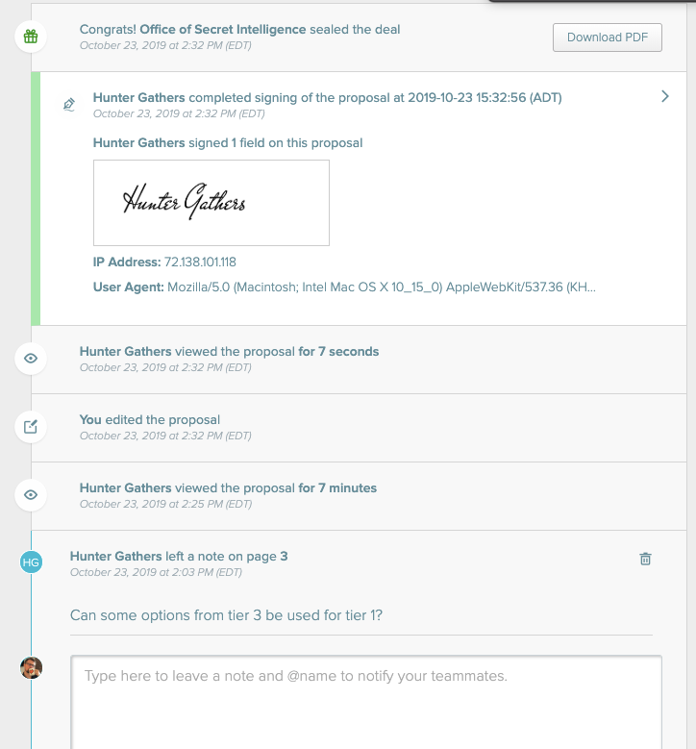Click the user profile photo avatar
This screenshot has width=696, height=749.
coord(31,668)
